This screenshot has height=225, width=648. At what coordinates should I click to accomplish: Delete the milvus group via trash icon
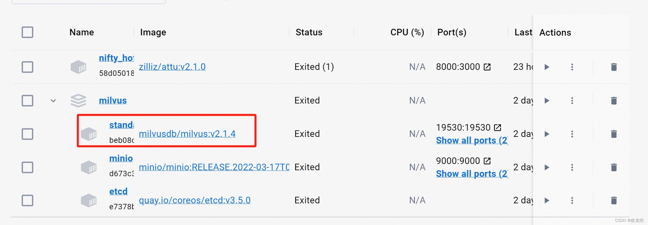[614, 100]
